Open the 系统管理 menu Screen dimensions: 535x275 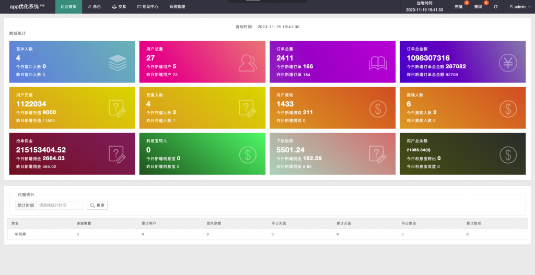[x=177, y=7]
